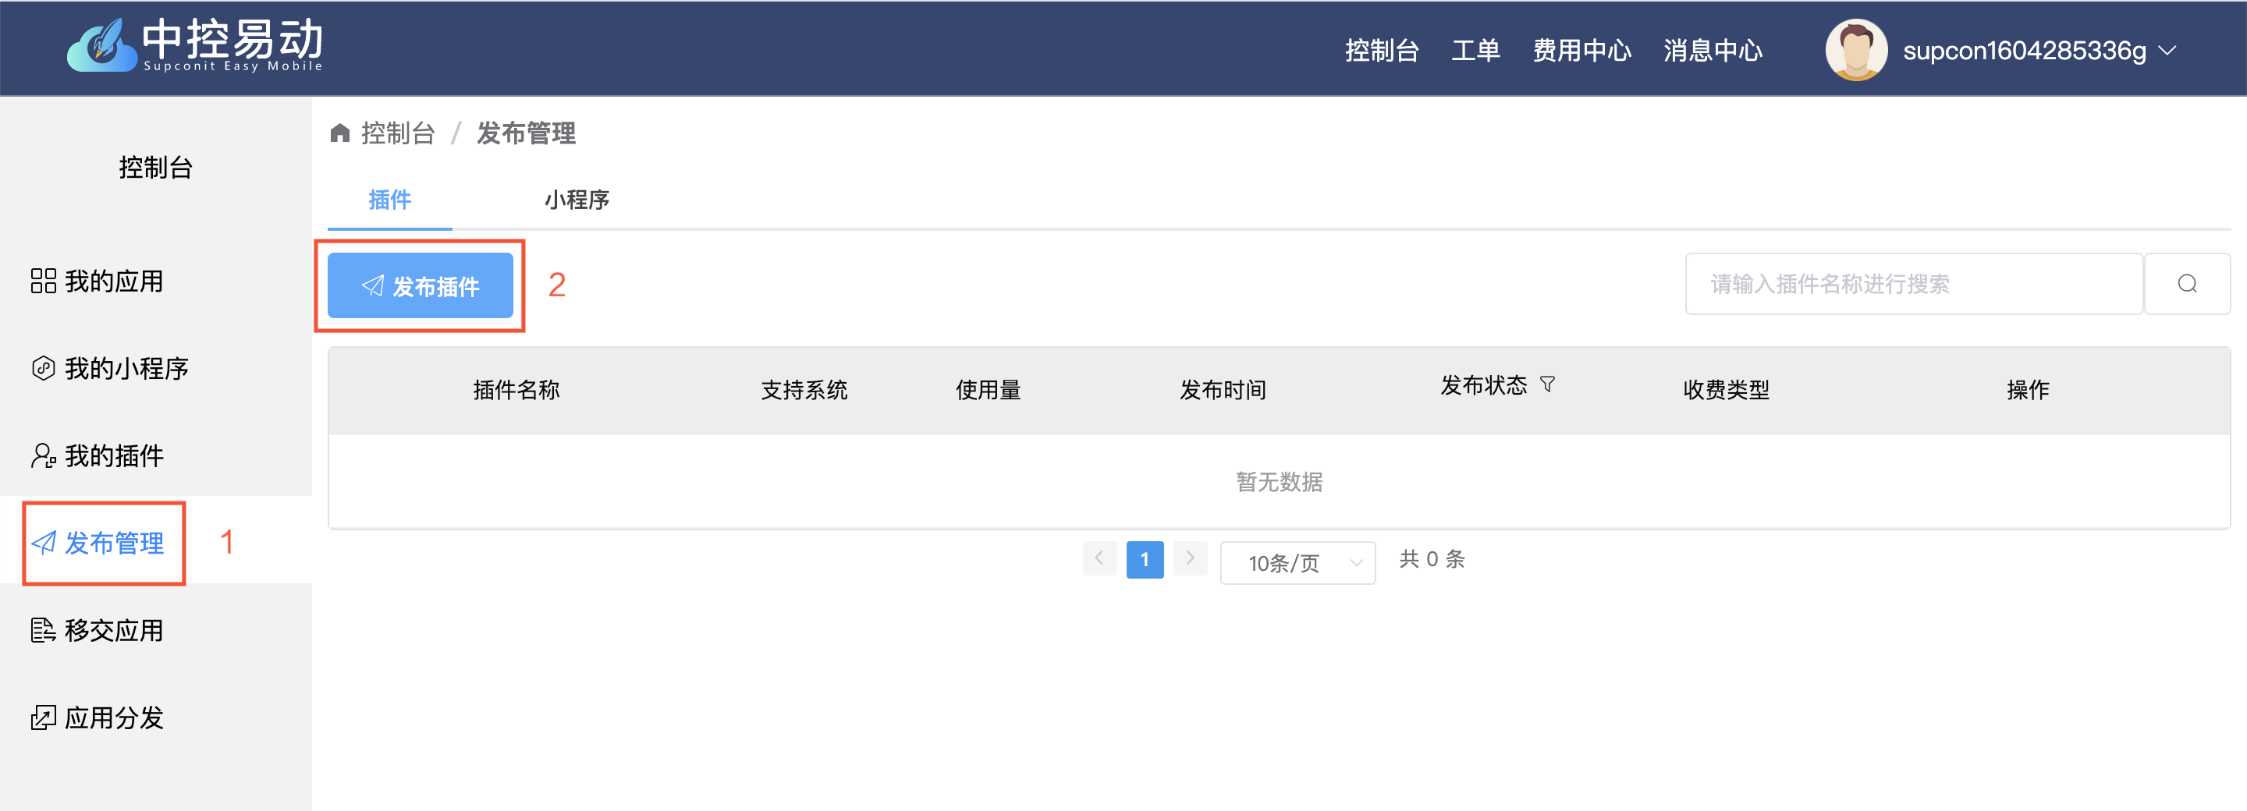Image resolution: width=2247 pixels, height=811 pixels.
Task: Click 发布管理 breadcrumb text
Action: [526, 133]
